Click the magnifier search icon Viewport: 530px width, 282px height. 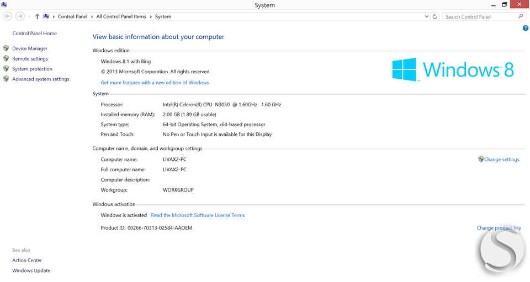point(521,16)
